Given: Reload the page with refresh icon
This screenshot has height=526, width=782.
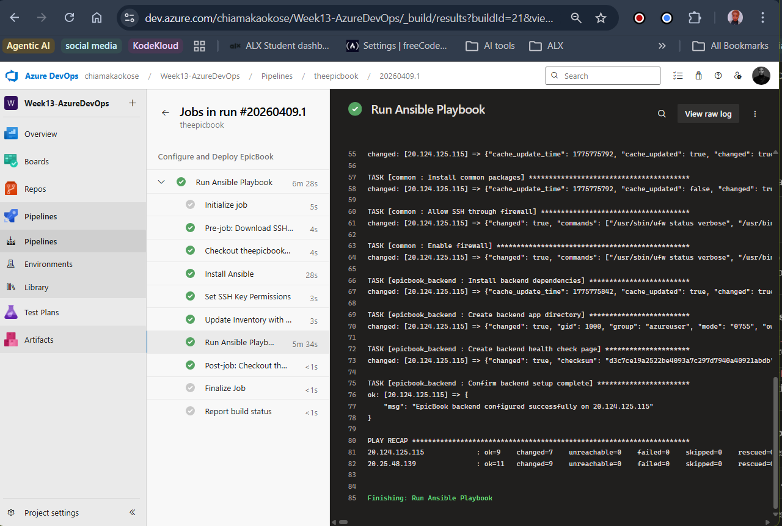Looking at the screenshot, I should 70,18.
